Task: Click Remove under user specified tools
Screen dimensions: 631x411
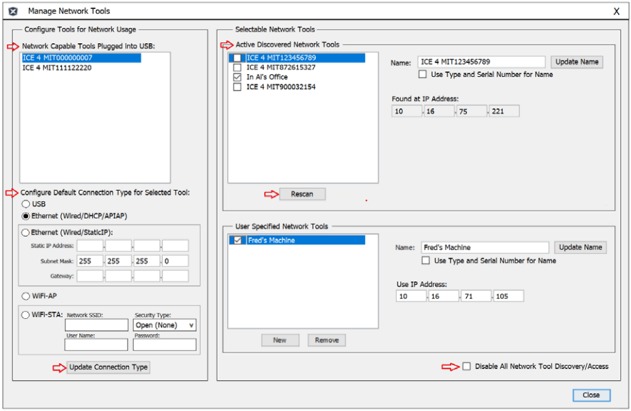Action: point(327,340)
